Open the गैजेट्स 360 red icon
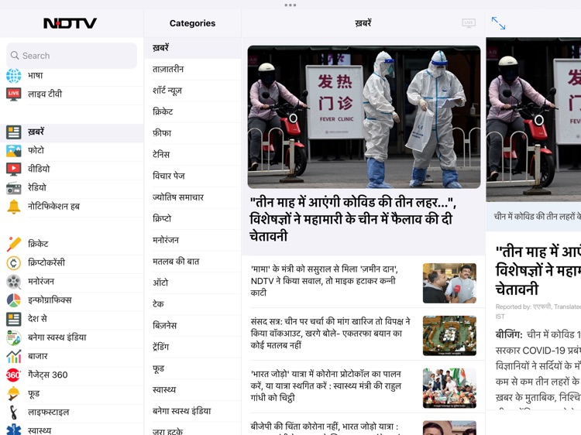Image resolution: width=581 pixels, height=435 pixels. point(13,375)
